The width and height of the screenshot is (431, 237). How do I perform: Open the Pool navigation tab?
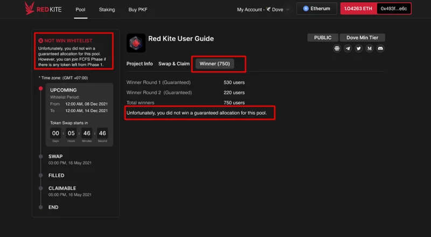tap(80, 10)
